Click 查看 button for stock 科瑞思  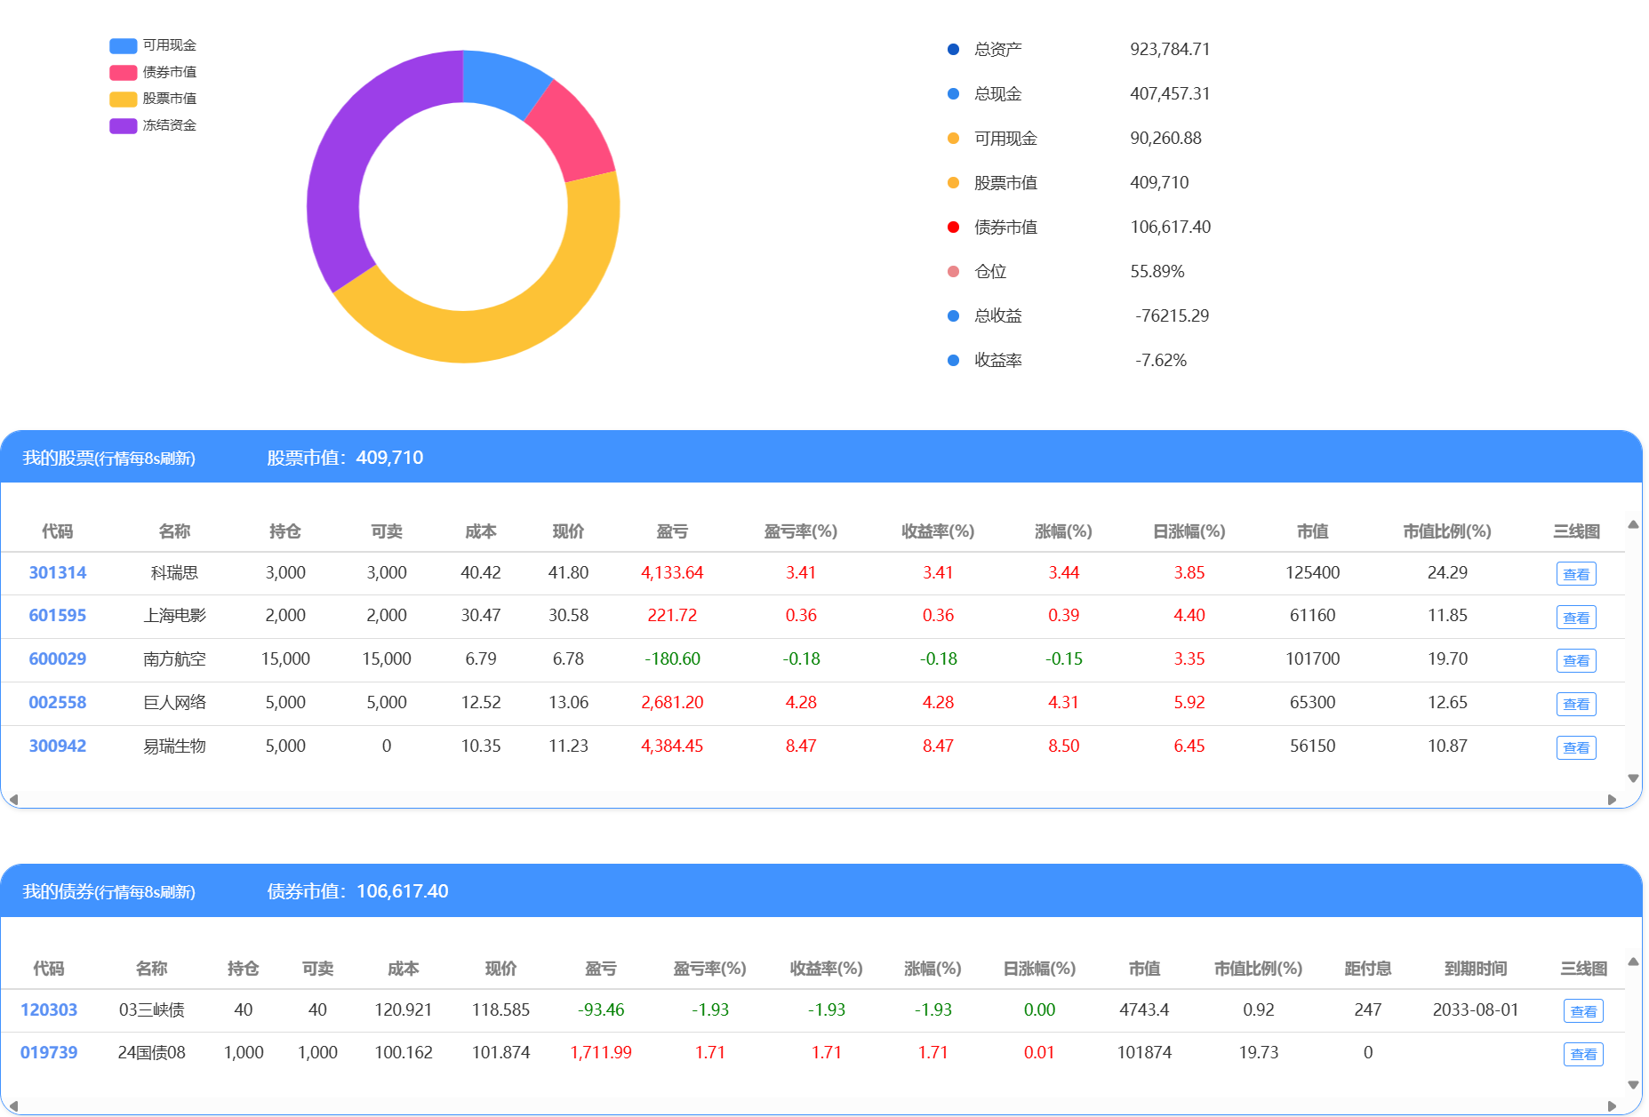tap(1575, 574)
